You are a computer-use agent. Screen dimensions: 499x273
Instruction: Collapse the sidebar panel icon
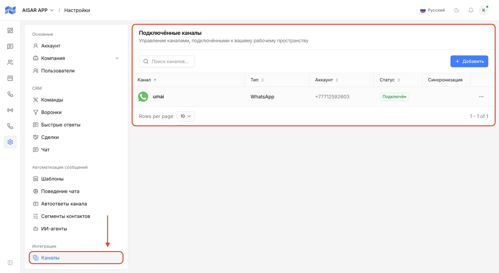tap(10, 263)
